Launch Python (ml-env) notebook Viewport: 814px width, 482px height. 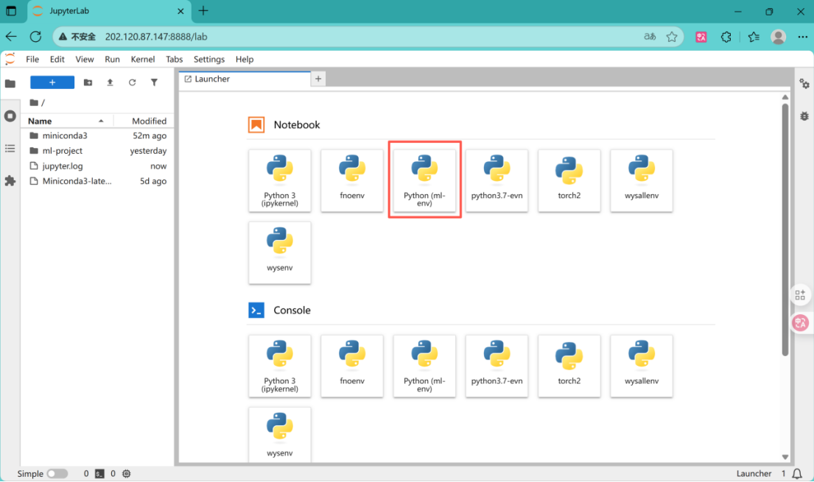tap(425, 180)
